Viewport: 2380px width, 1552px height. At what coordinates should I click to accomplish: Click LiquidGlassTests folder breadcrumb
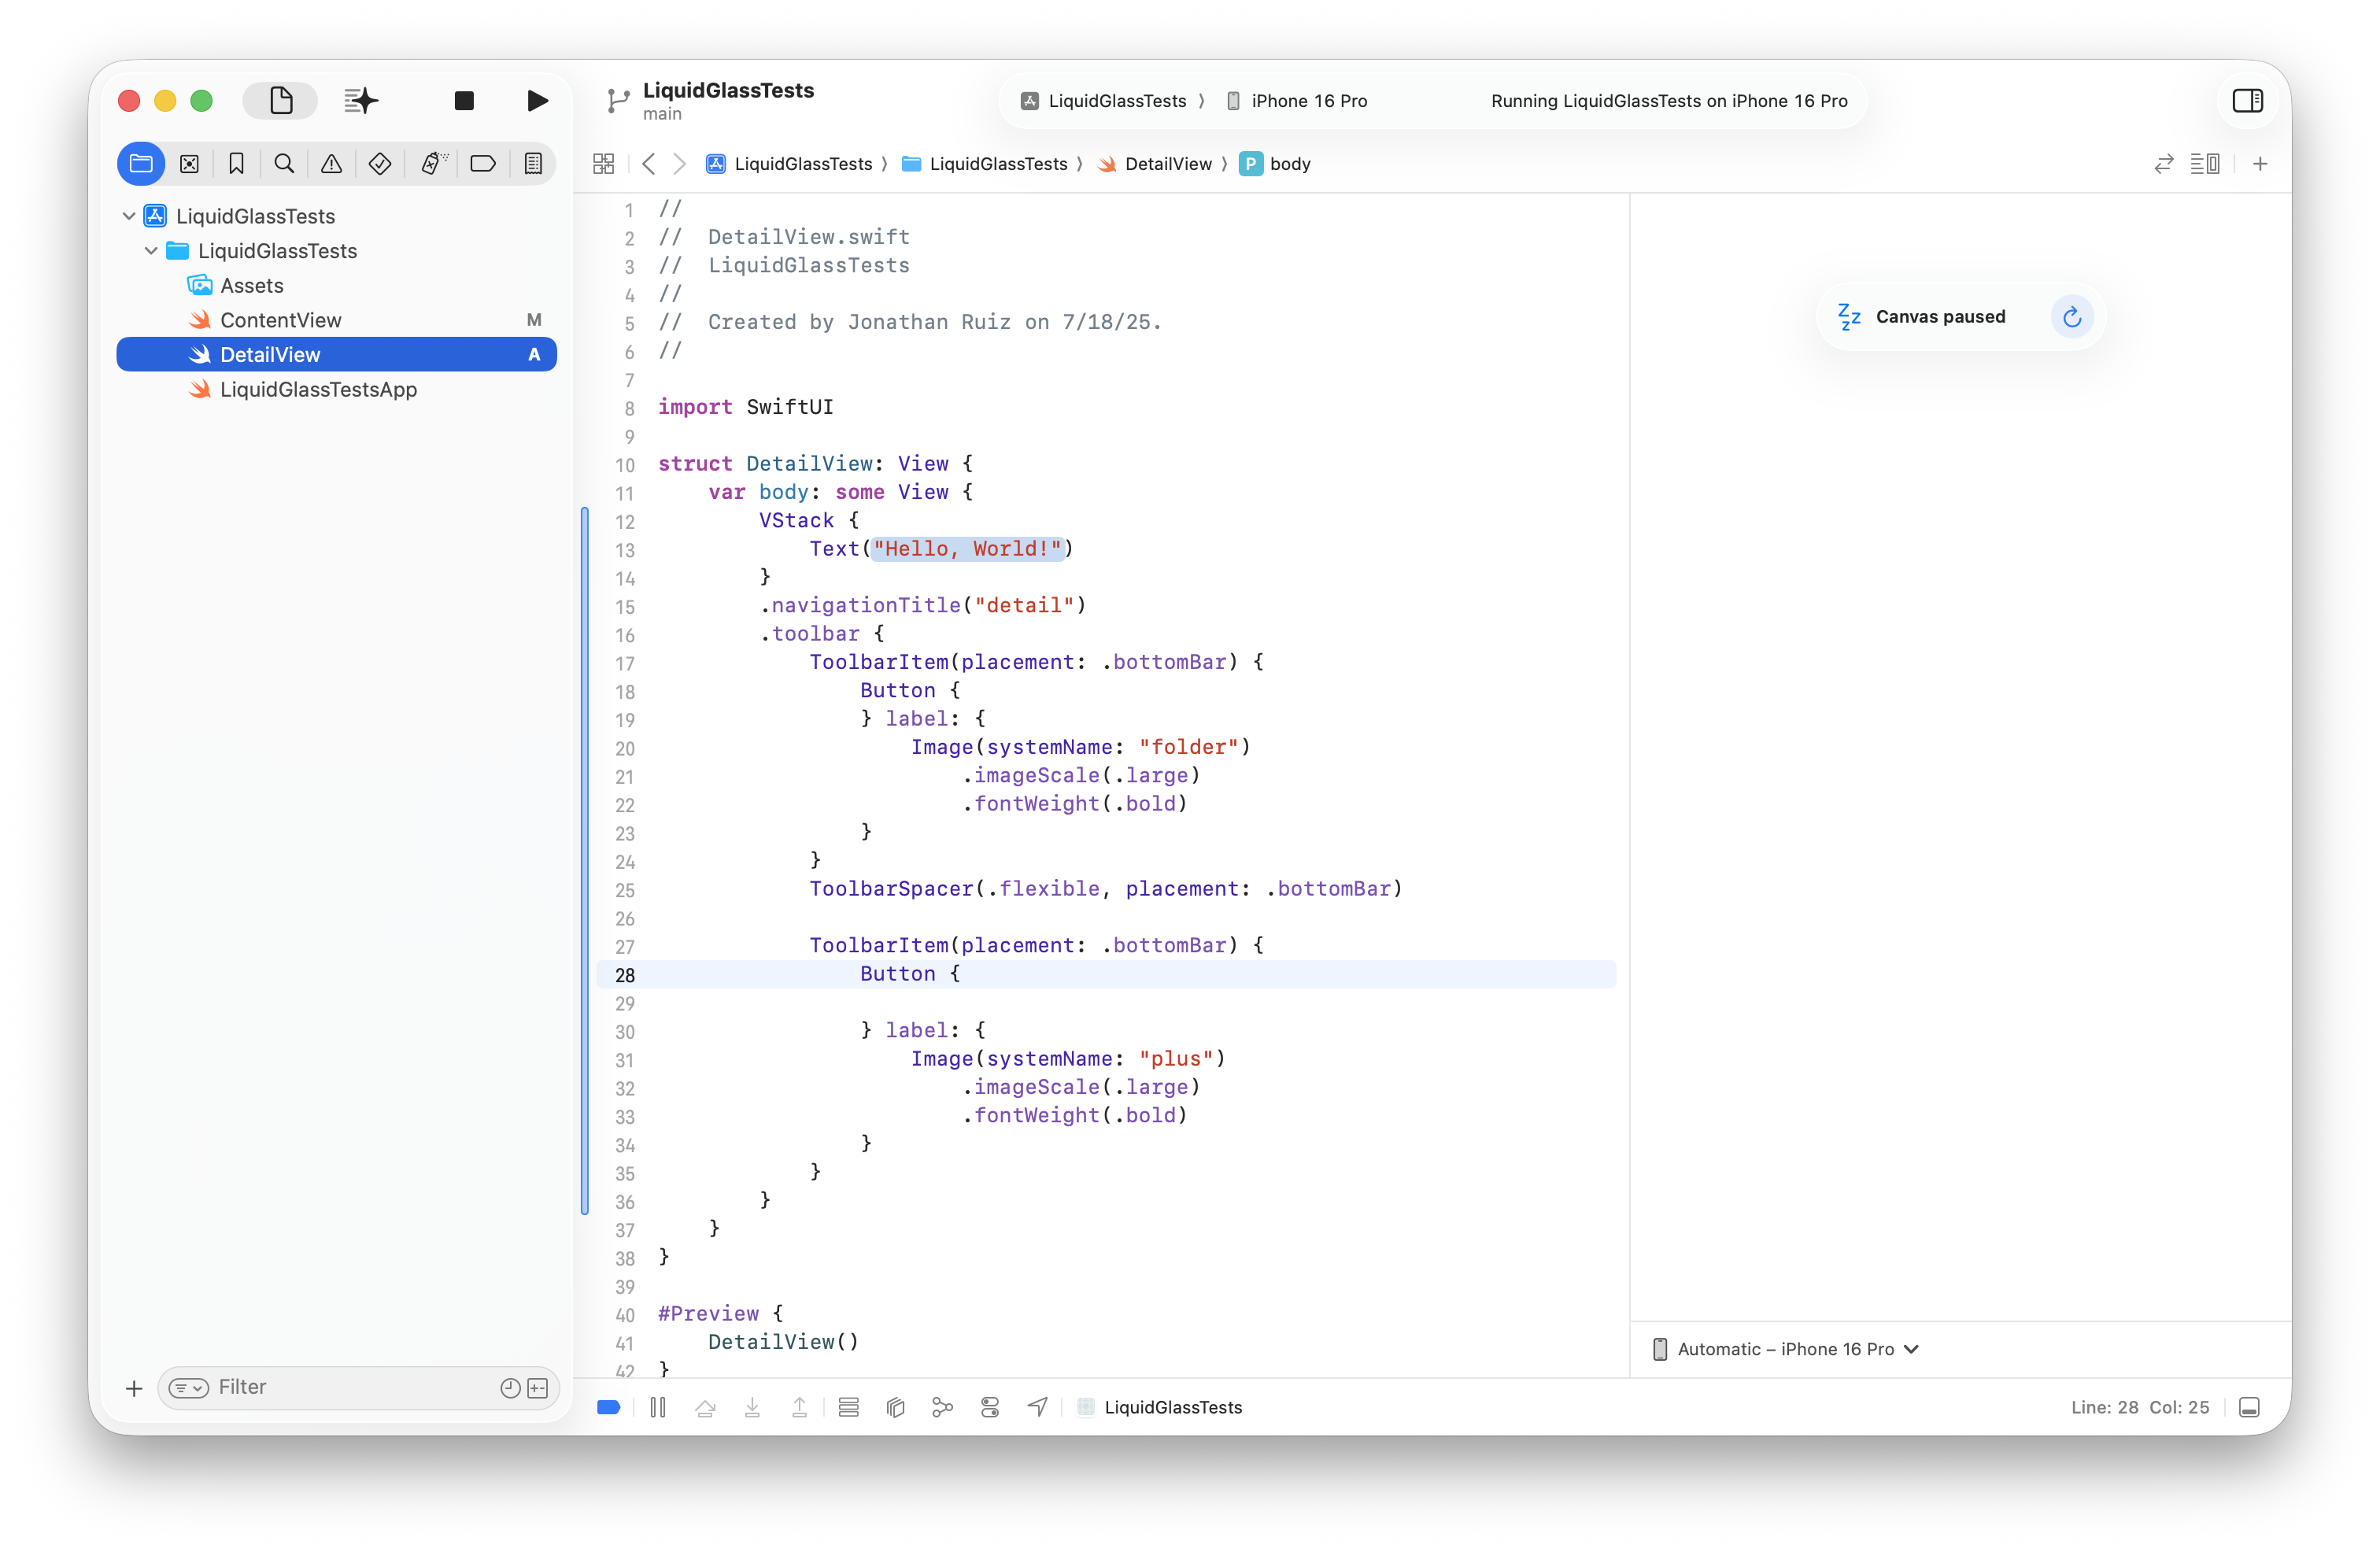[984, 164]
